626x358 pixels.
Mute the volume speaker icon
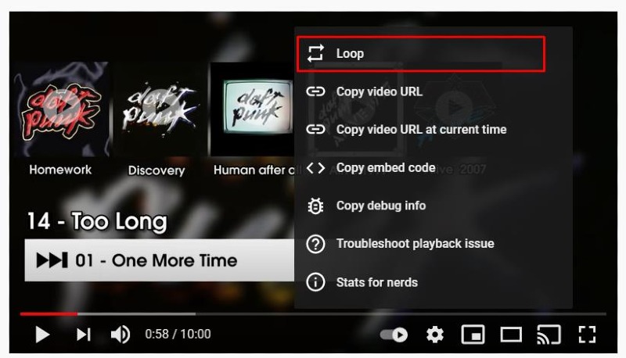pos(121,334)
